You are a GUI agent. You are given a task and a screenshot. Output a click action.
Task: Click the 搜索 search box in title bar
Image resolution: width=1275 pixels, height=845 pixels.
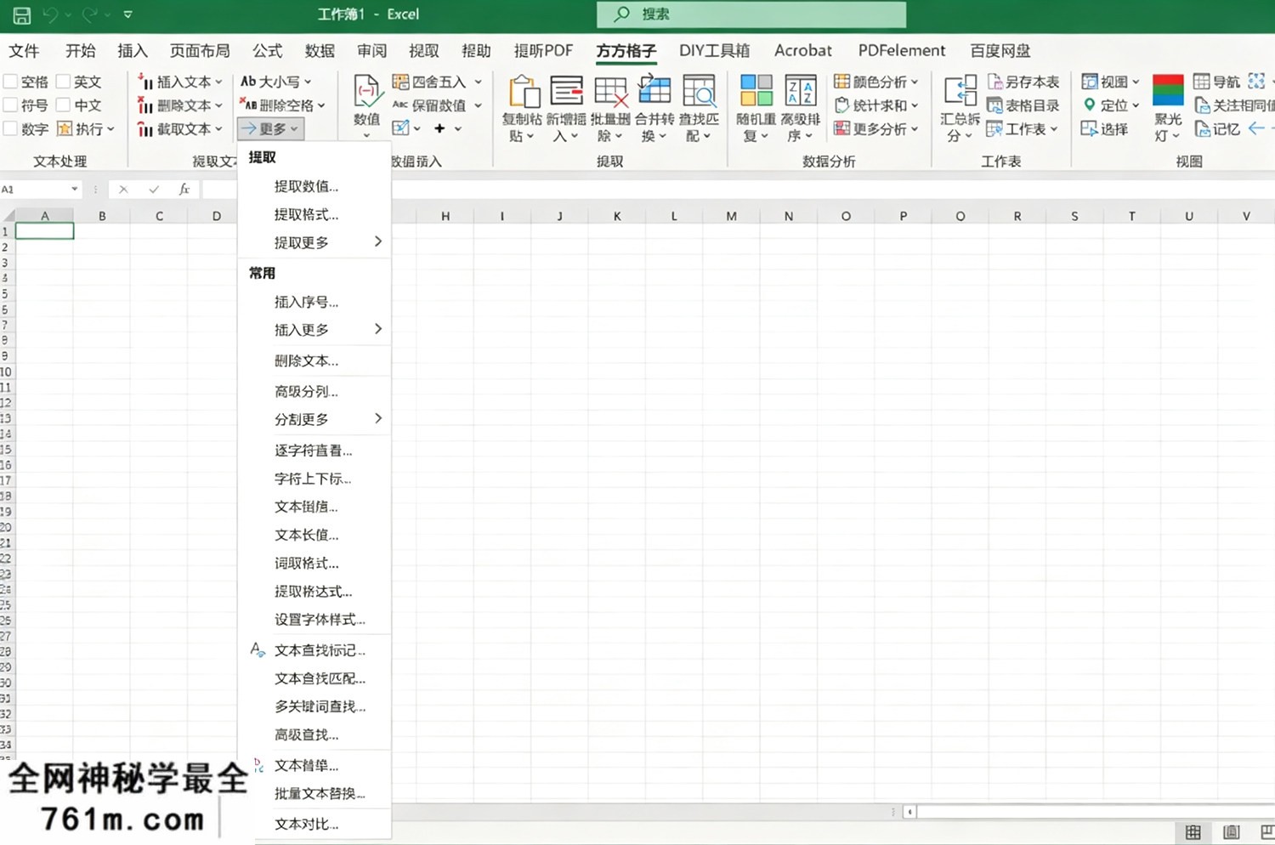[x=751, y=14]
